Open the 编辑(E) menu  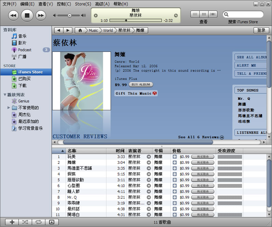(27, 4)
